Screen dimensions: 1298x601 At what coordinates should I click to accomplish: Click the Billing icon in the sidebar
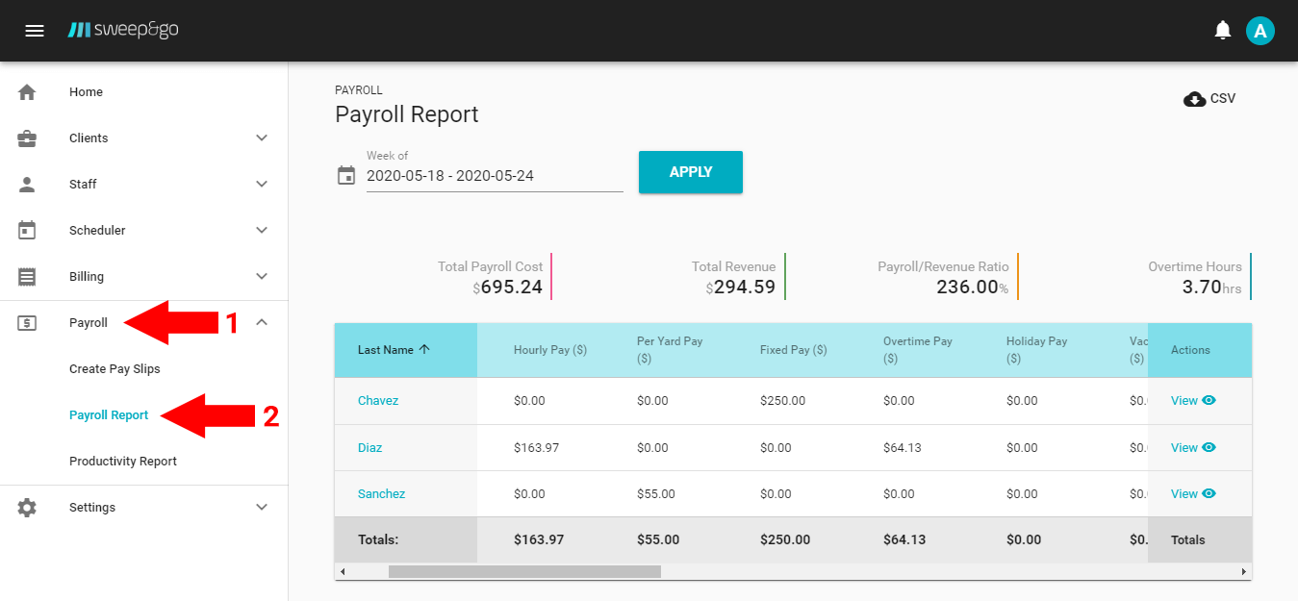click(27, 276)
